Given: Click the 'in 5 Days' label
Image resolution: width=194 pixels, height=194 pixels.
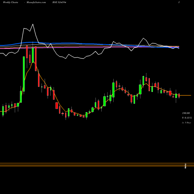Looking at the screenshot, I should 187,123.
